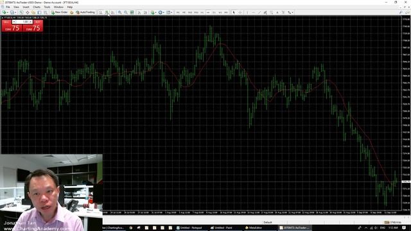The width and height of the screenshot is (411, 231).
Task: Switch to Bar Chart display
Action: tap(101, 12)
